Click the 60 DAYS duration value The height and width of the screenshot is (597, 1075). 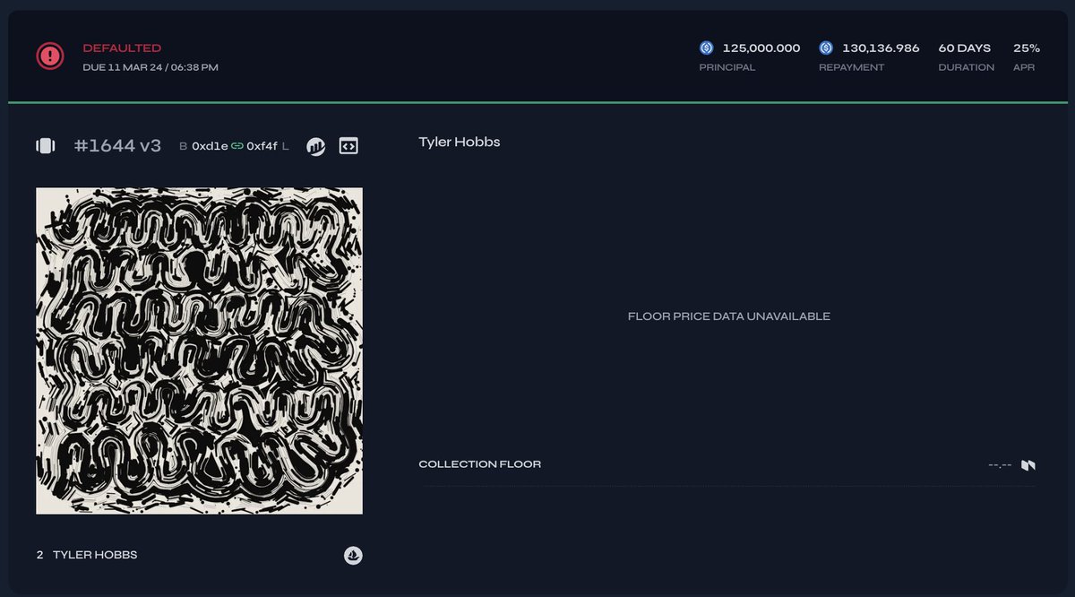pyautogui.click(x=964, y=48)
